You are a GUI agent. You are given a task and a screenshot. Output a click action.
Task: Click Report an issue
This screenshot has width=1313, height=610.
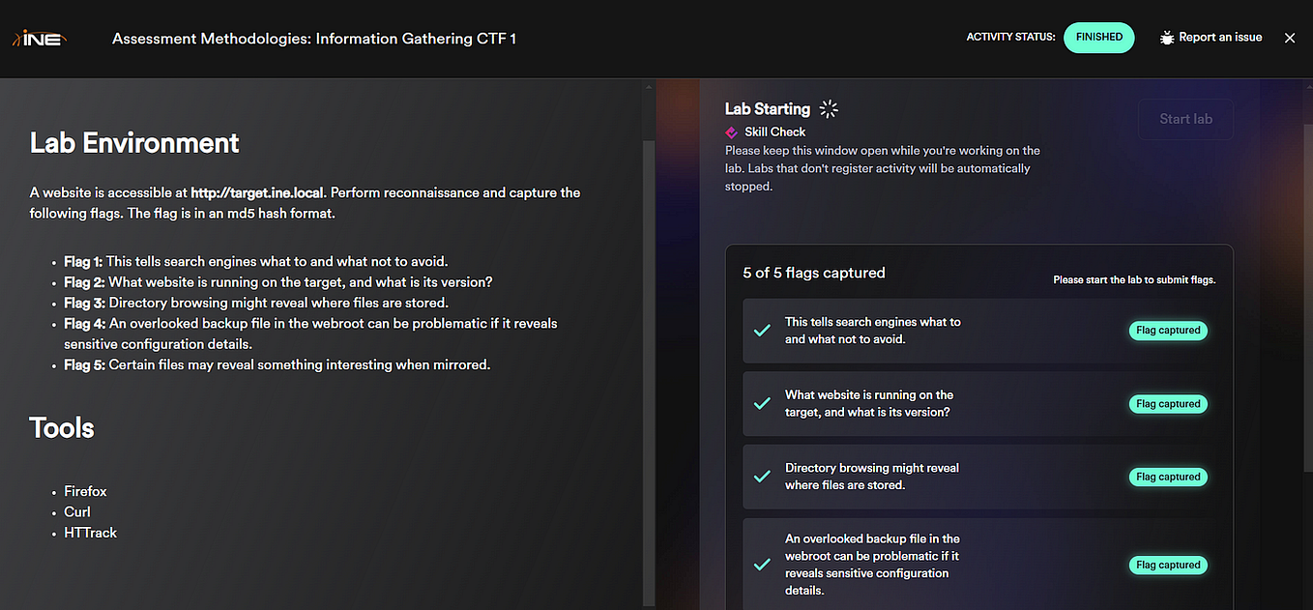click(x=1219, y=37)
